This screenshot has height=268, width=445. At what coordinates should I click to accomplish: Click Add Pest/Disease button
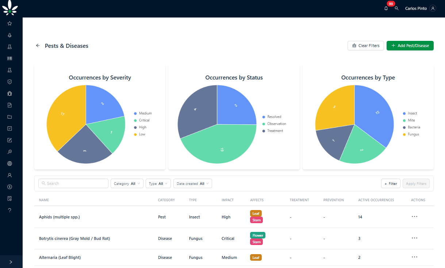(x=410, y=46)
